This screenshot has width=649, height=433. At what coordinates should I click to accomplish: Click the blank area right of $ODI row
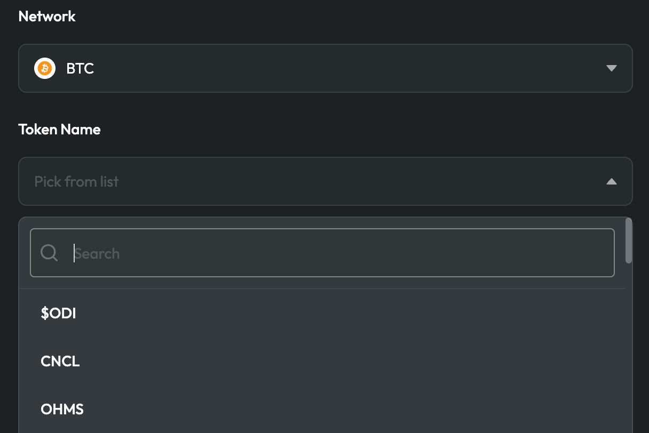[347, 314]
